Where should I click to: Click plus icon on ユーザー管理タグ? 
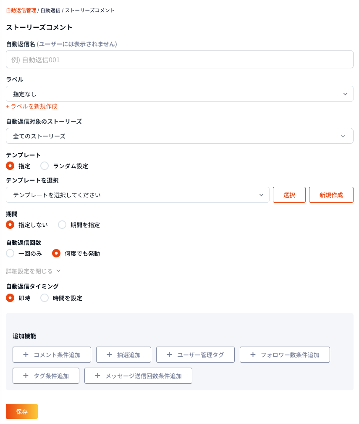point(169,355)
